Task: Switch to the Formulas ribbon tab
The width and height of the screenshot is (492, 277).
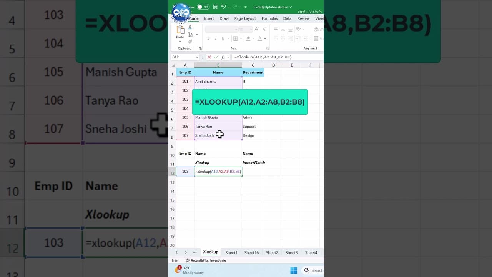Action: pos(270,18)
